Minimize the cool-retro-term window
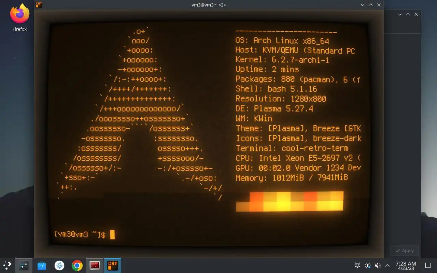Screen dimensions: 437x273 coord(363,5)
